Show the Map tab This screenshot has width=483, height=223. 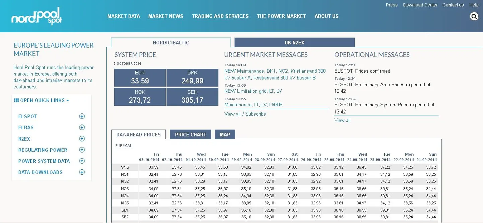click(x=225, y=134)
